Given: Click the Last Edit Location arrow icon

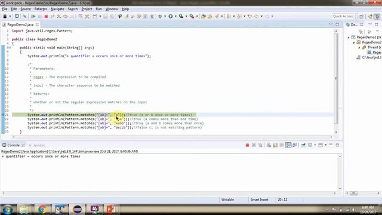Looking at the screenshot, I should (x=249, y=16).
